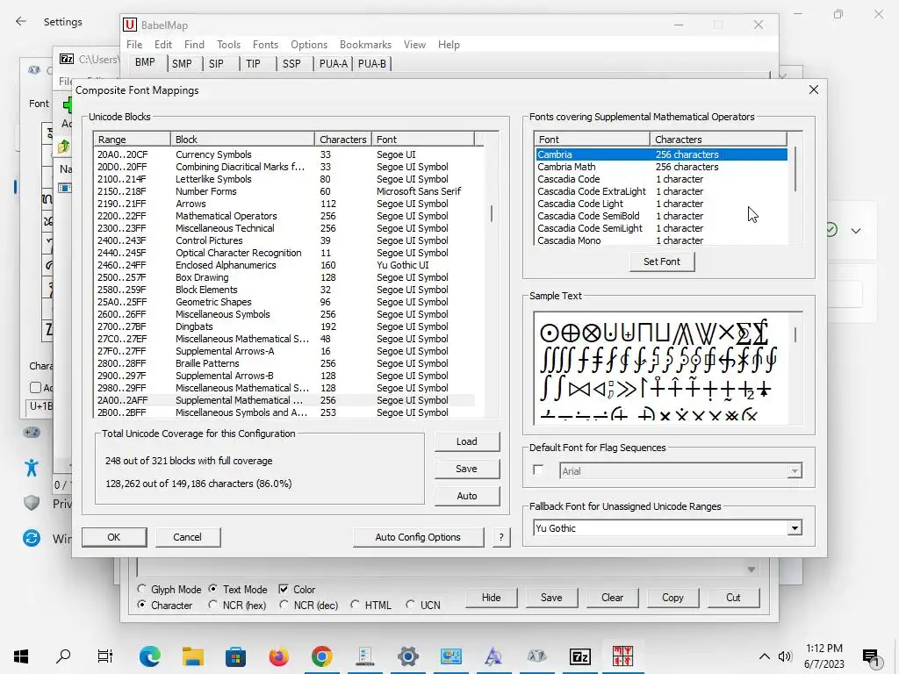Viewport: 899px width, 674px height.
Task: Switch to Settings gear app in taskbar
Action: click(407, 656)
